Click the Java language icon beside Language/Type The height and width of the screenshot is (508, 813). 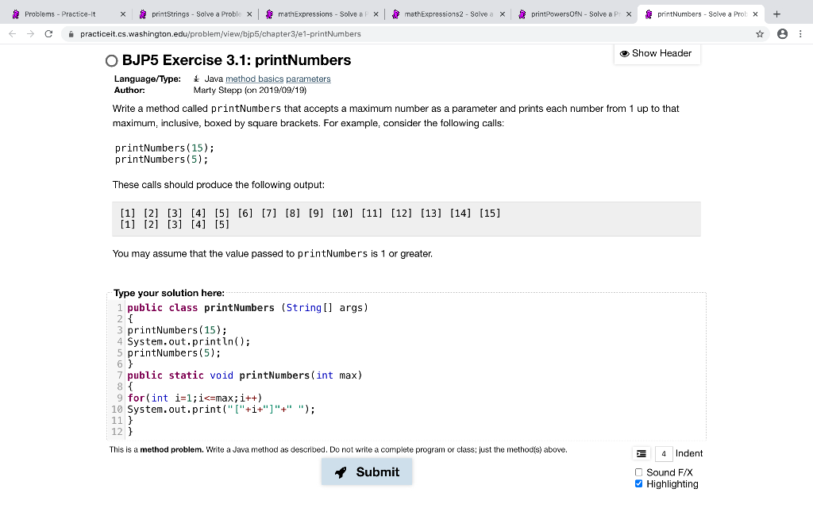pyautogui.click(x=196, y=79)
